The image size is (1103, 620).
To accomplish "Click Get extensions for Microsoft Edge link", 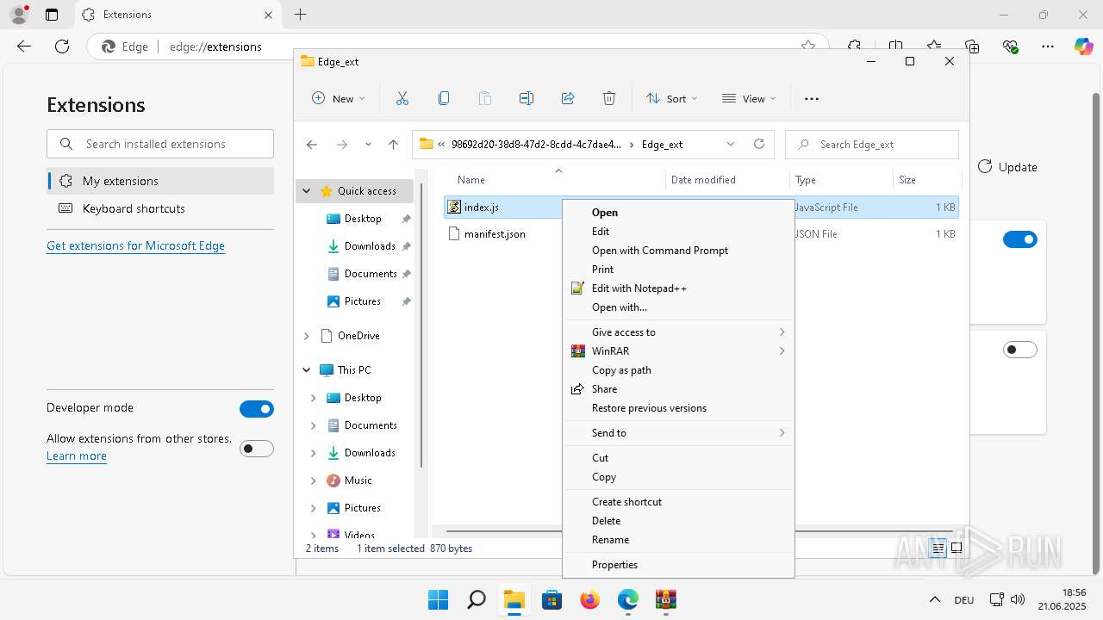I will [135, 245].
